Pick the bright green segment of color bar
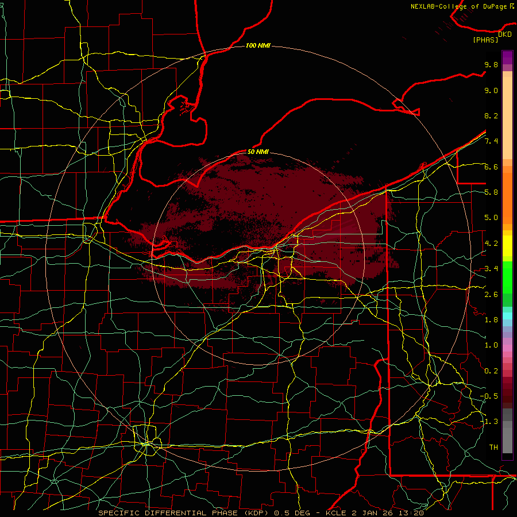The width and height of the screenshot is (517, 517). point(507,277)
